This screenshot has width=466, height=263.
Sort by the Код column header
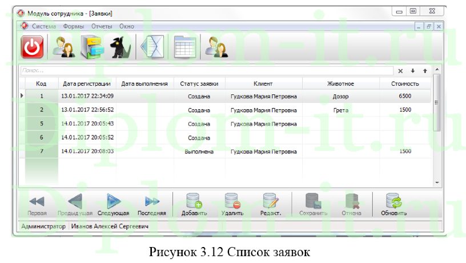pyautogui.click(x=41, y=83)
